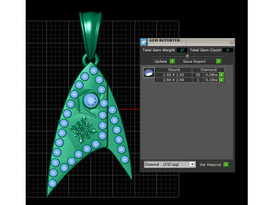Click the 0.10tw weight cell
274x205 pixels.
[211, 80]
